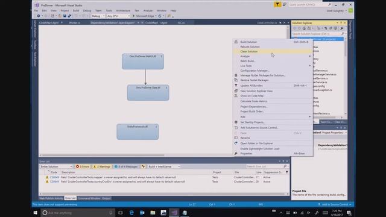This screenshot has height=217, width=386.
Task: Open Microsoft Edge from the taskbar
Action: 131,213
